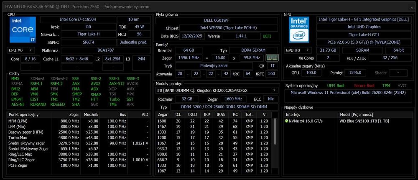Click the Intel Tiger Lake-H GT1 Integrated Graphics field

(364, 20)
